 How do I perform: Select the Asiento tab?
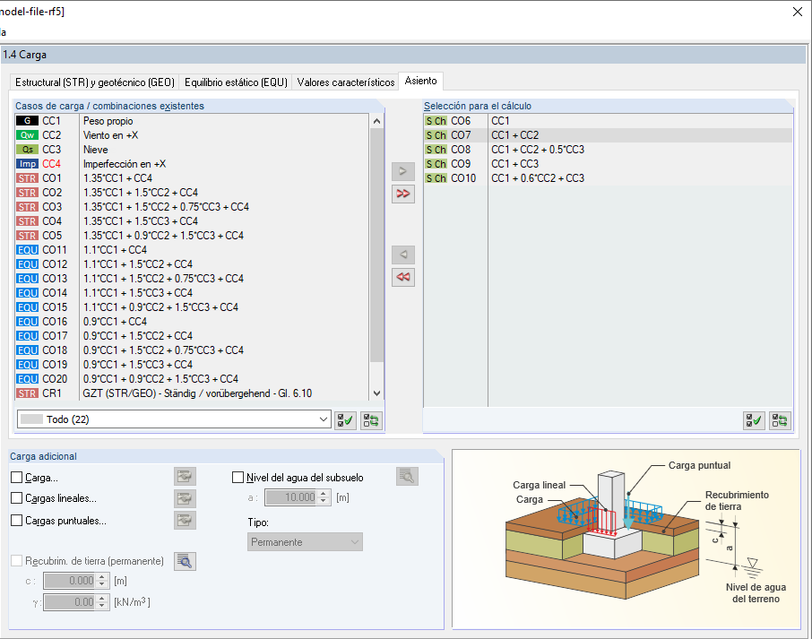point(420,82)
